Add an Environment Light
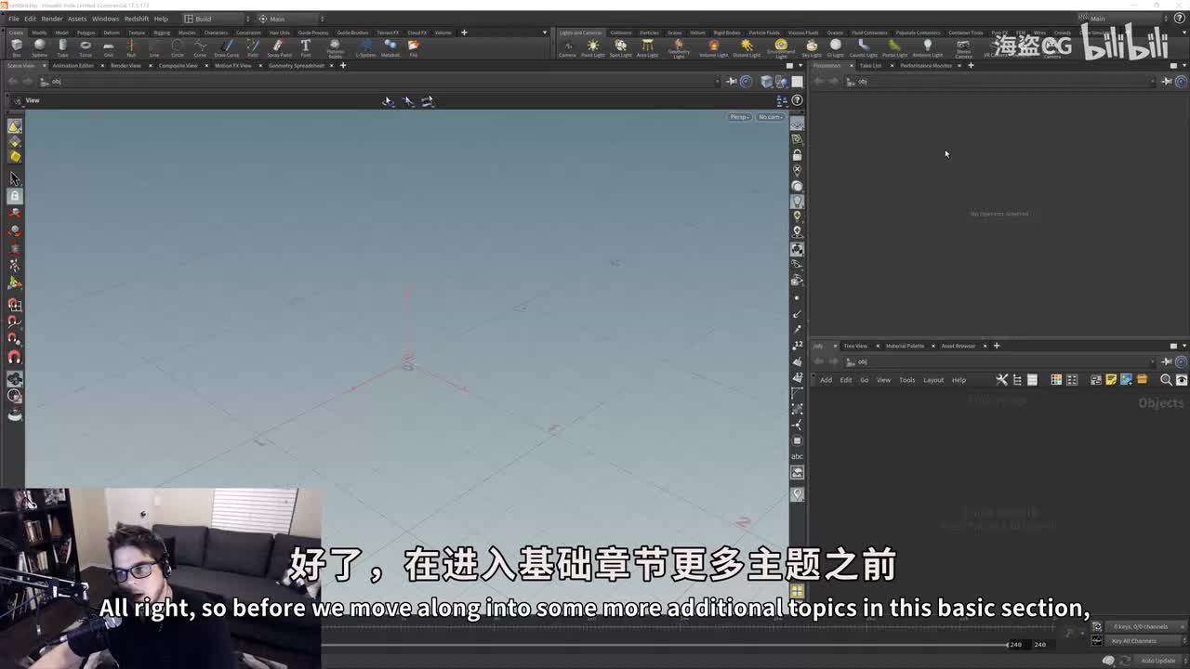The image size is (1190, 669). coord(781,49)
